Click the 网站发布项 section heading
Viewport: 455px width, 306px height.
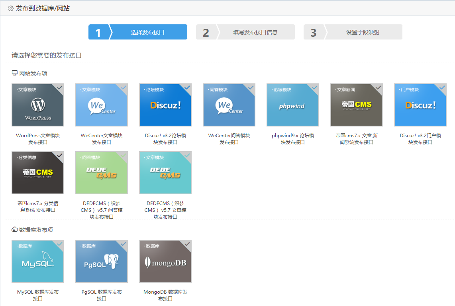pyautogui.click(x=33, y=73)
